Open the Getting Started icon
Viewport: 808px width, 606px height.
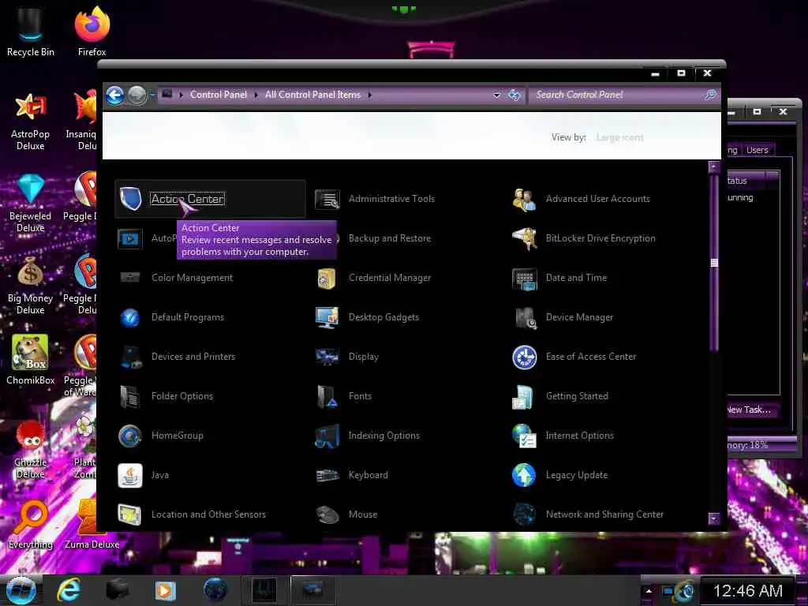[x=522, y=397]
